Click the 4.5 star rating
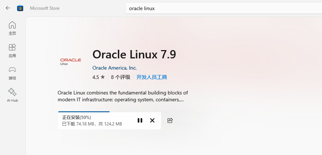This screenshot has width=322, height=155. 99,77
